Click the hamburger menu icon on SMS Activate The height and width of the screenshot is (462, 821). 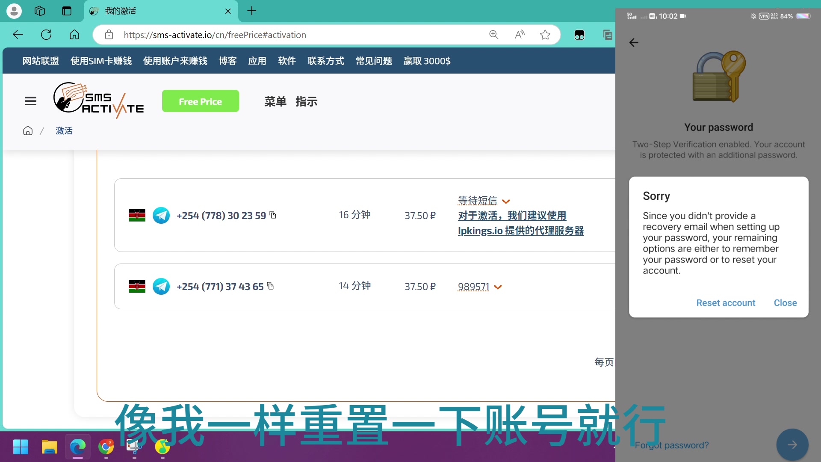pyautogui.click(x=31, y=101)
